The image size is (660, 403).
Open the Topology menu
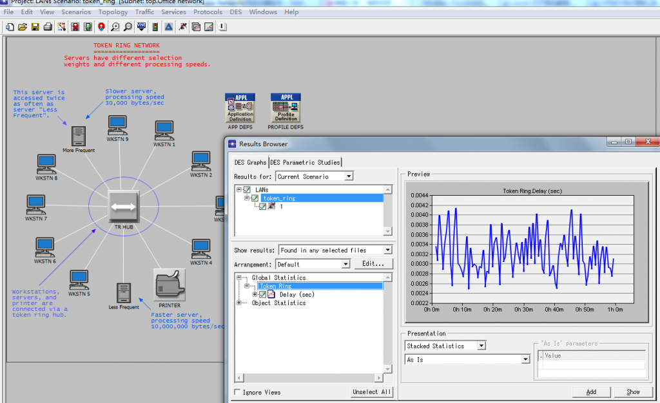(x=113, y=12)
